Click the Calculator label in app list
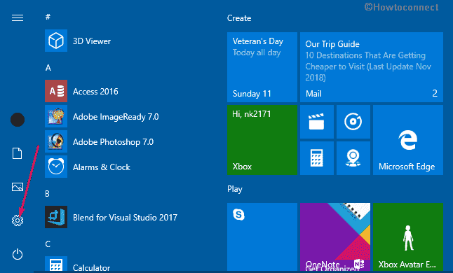453x273 pixels. tap(91, 267)
